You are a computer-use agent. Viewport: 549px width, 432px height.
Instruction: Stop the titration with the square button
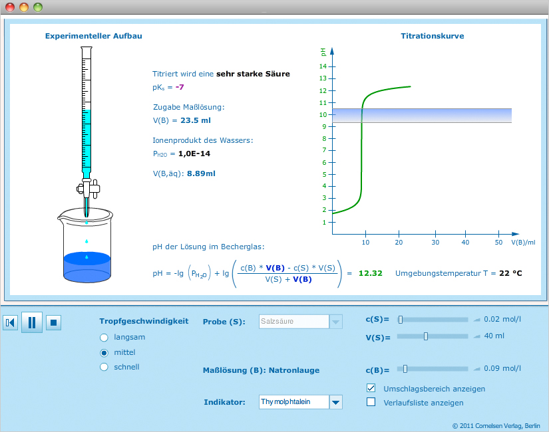pos(54,322)
